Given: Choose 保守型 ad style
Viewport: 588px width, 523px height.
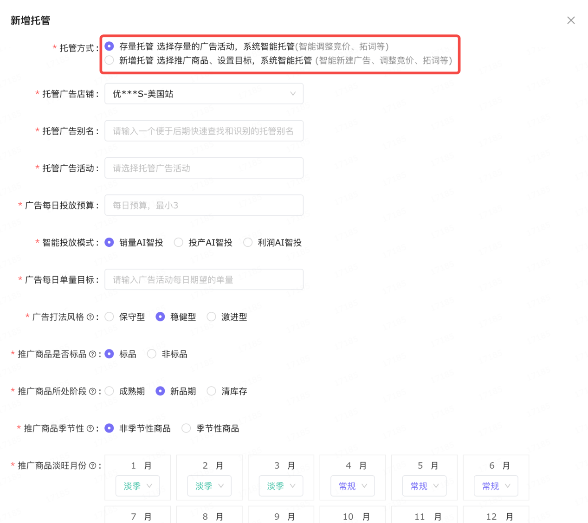Looking at the screenshot, I should [x=110, y=316].
